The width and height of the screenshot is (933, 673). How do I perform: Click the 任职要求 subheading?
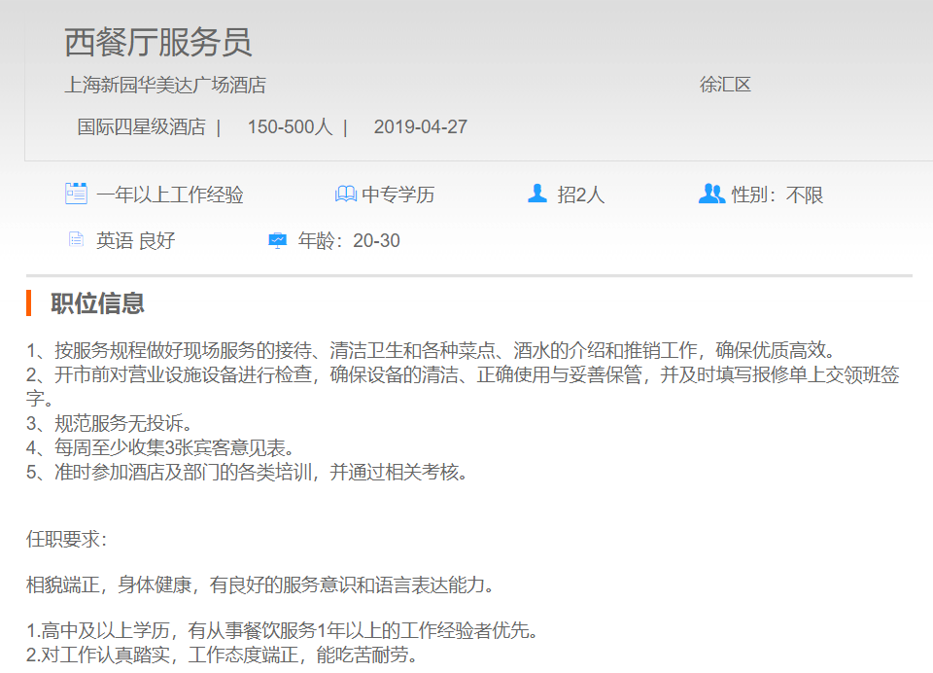click(66, 538)
